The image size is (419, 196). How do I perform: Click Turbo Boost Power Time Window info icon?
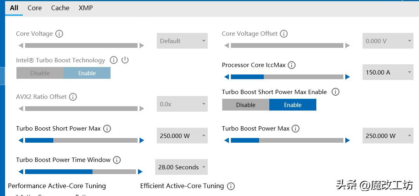pyautogui.click(x=117, y=160)
